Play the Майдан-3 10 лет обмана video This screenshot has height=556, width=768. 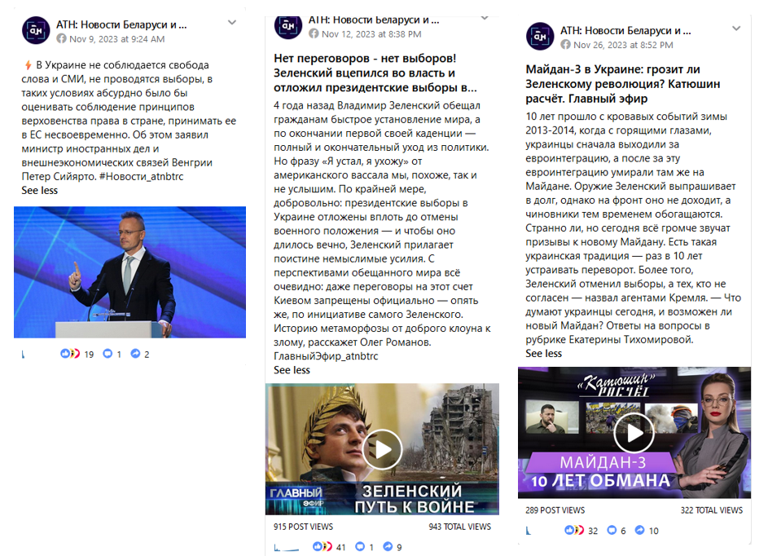pyautogui.click(x=634, y=433)
